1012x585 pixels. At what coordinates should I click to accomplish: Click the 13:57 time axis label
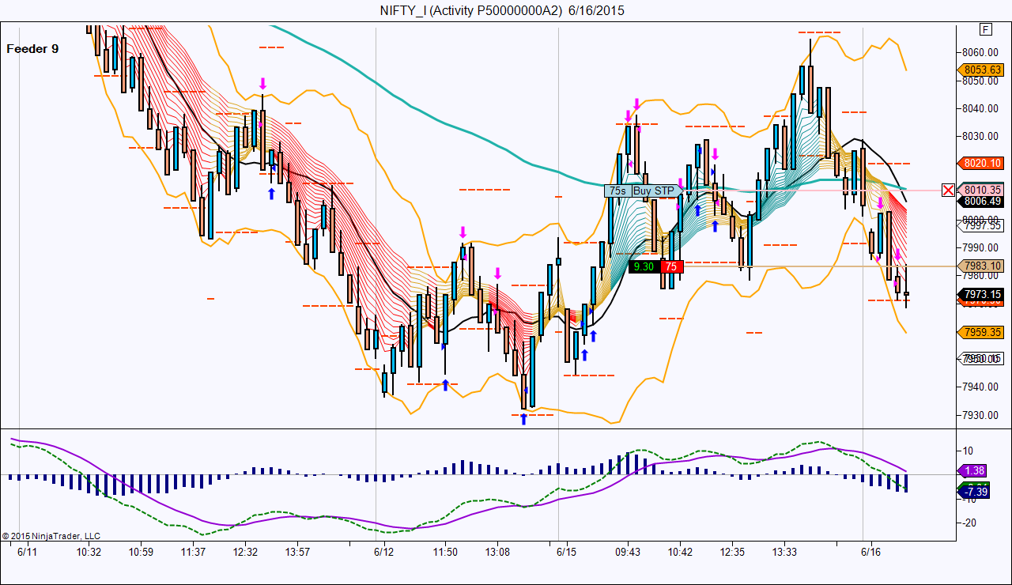click(x=297, y=552)
